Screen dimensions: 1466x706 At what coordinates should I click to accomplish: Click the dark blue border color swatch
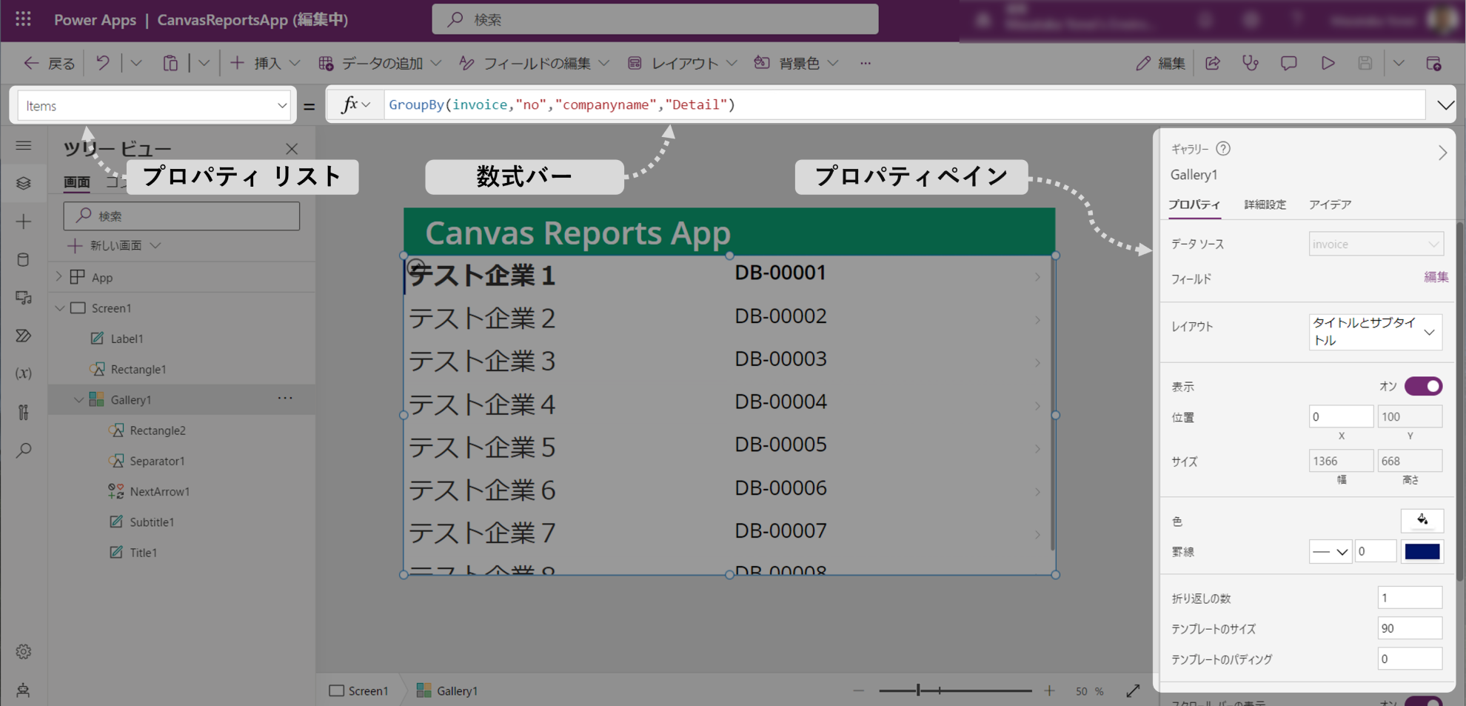pyautogui.click(x=1422, y=551)
